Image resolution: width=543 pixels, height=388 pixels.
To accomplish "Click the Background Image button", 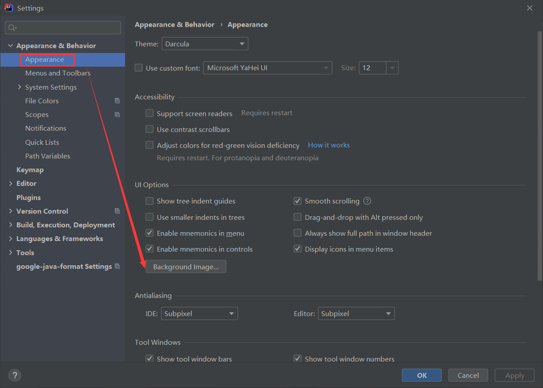I will (x=186, y=266).
